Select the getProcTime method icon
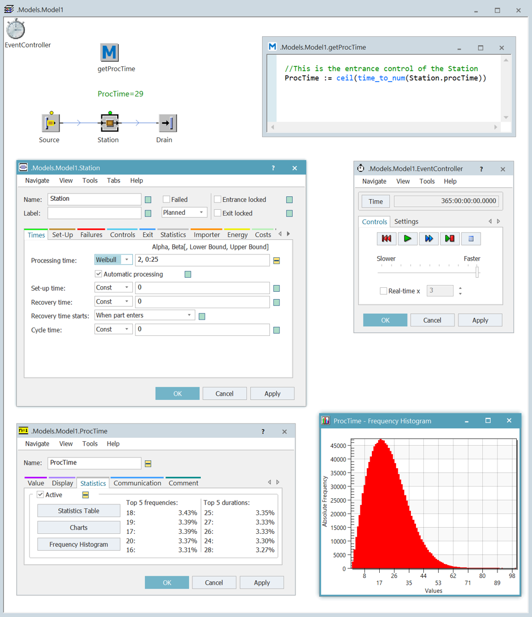532x617 pixels. click(x=109, y=53)
